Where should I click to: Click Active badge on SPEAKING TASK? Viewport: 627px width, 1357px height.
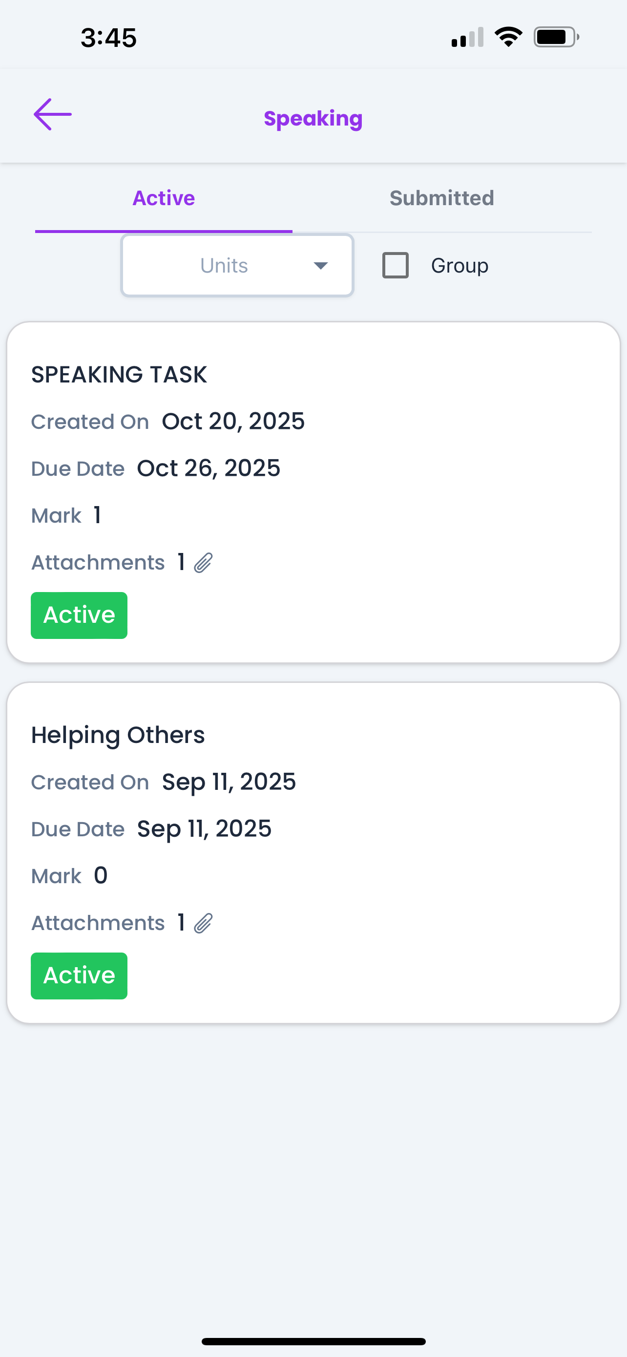tap(79, 615)
